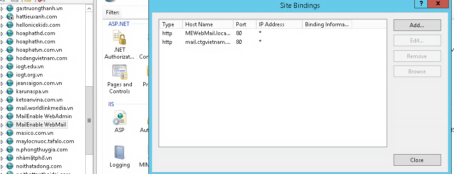The height and width of the screenshot is (174, 454).
Task: Select globe icon beside masico.com.vn
Action: (x=10, y=133)
